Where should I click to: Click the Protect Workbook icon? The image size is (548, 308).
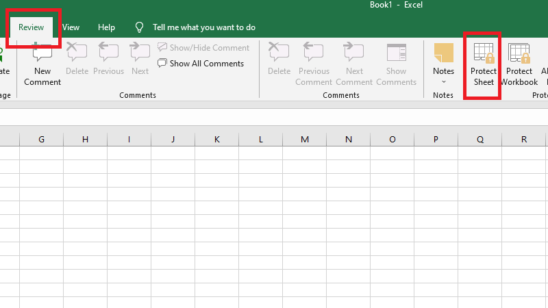pyautogui.click(x=519, y=53)
